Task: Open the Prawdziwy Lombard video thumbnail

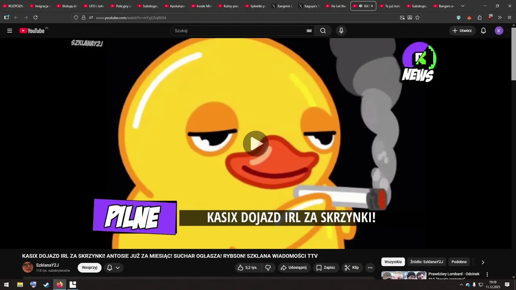Action: click(404, 275)
